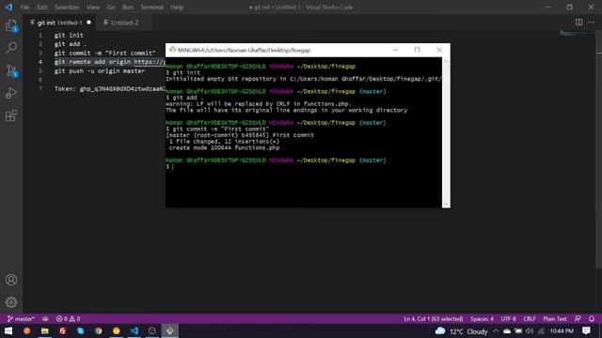Click the 'git remote add origin' editor line
Image resolution: width=602 pixels, height=338 pixels.
click(x=110, y=62)
